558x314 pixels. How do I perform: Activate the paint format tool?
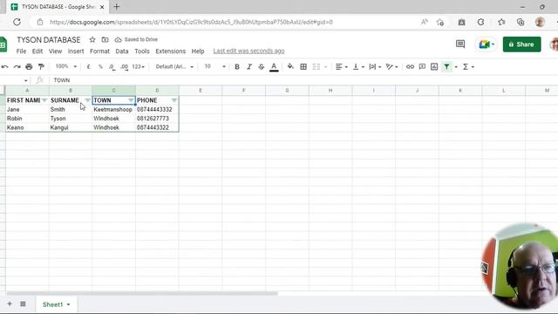pos(41,66)
